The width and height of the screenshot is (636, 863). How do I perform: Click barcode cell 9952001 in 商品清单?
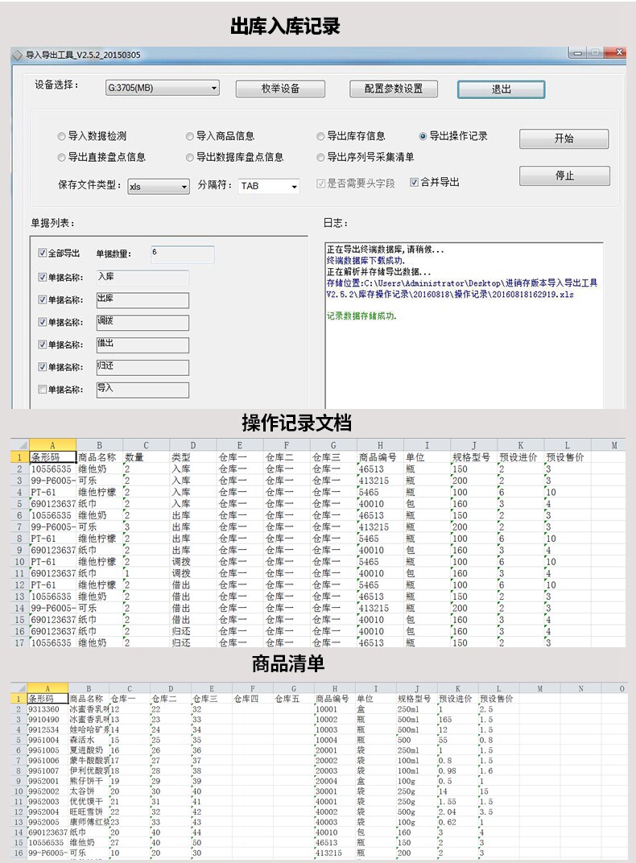coord(47,780)
